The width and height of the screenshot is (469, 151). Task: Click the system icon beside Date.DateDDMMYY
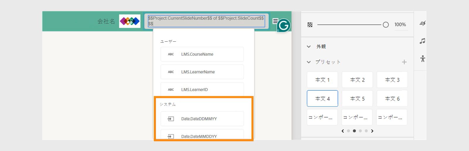(x=171, y=119)
